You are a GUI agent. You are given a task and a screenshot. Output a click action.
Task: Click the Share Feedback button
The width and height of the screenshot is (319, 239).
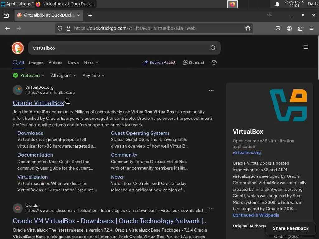(x=290, y=228)
